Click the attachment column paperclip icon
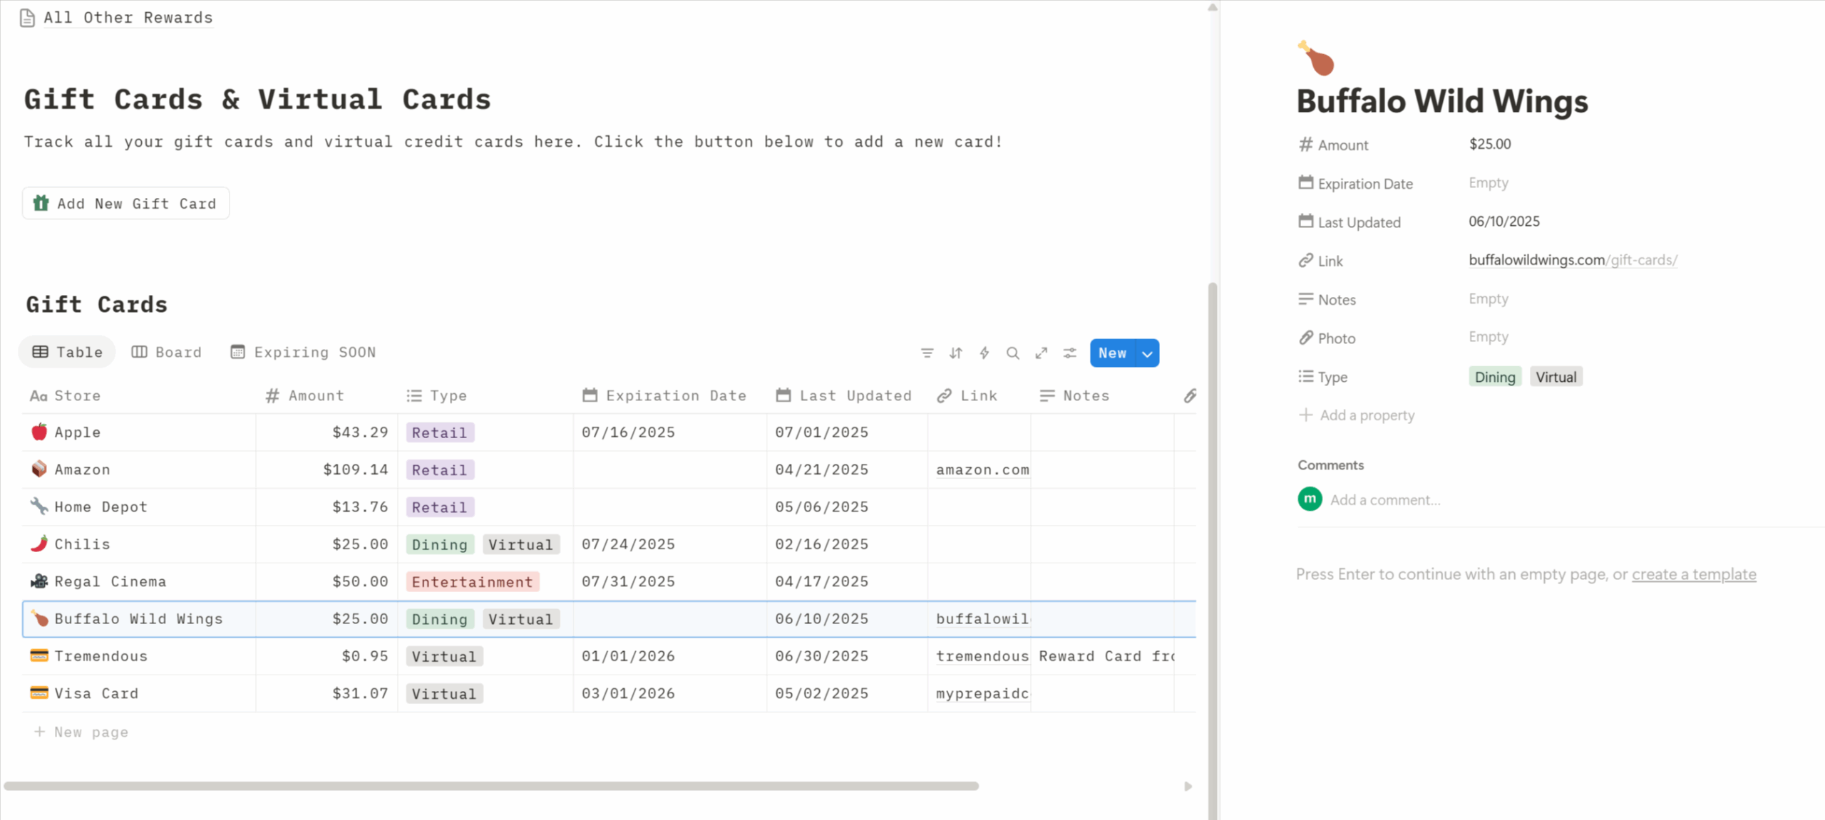1825x820 pixels. click(1190, 395)
